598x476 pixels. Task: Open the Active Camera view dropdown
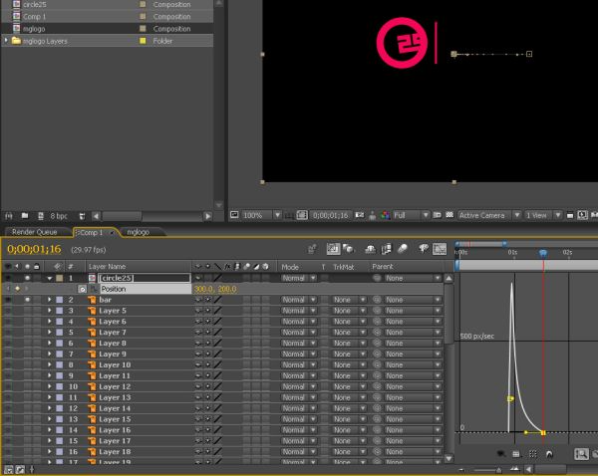point(489,215)
